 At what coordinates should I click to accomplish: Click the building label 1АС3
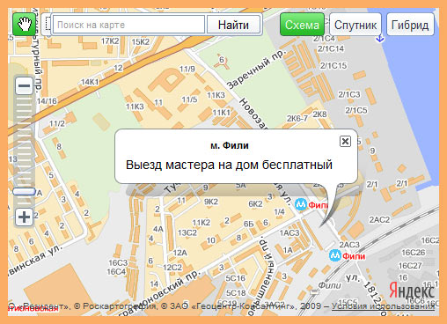pyautogui.click(x=289, y=233)
